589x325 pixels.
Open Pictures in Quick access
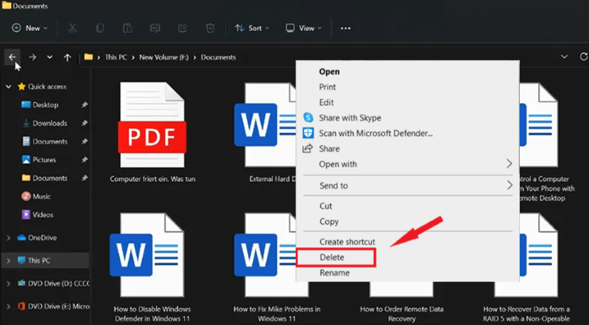click(45, 160)
